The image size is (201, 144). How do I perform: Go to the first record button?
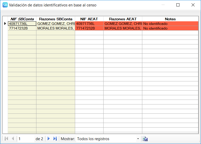6,139
